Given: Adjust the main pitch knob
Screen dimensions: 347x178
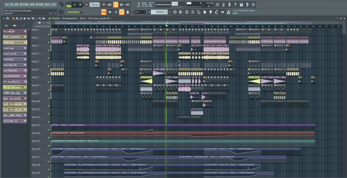Looking at the screenshot, I should point(61,12).
